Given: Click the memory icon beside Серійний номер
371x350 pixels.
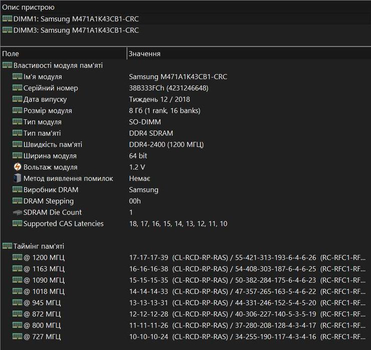Looking at the screenshot, I should pos(17,88).
